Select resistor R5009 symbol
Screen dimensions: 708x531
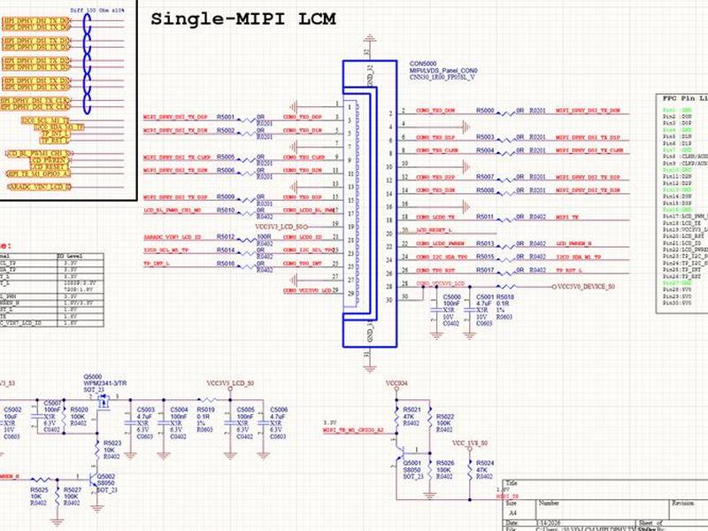pos(247,200)
